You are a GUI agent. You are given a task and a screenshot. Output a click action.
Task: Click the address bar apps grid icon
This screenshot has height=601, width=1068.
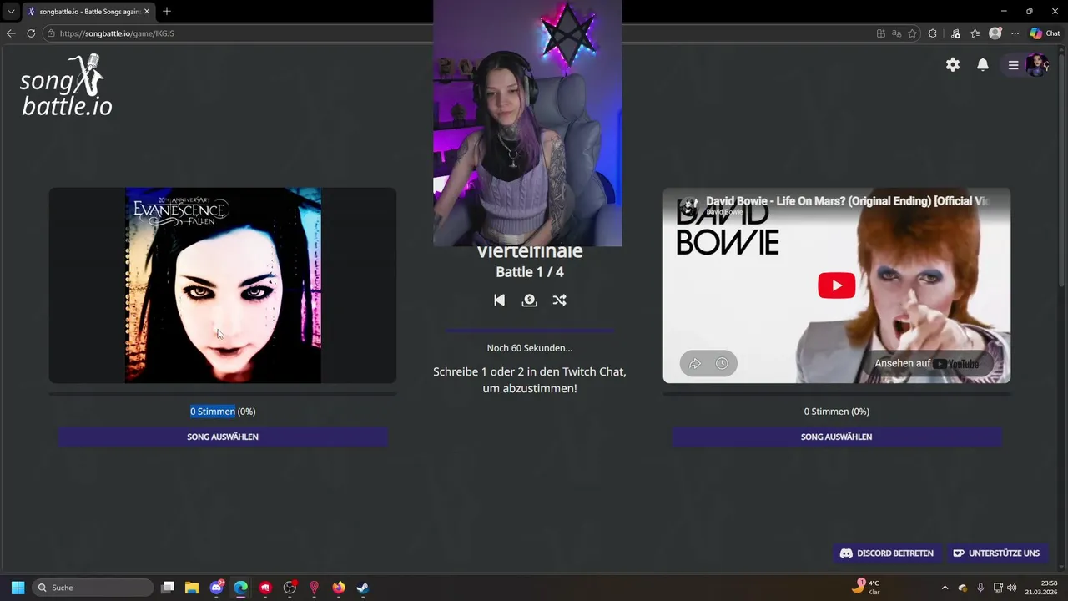click(x=881, y=33)
